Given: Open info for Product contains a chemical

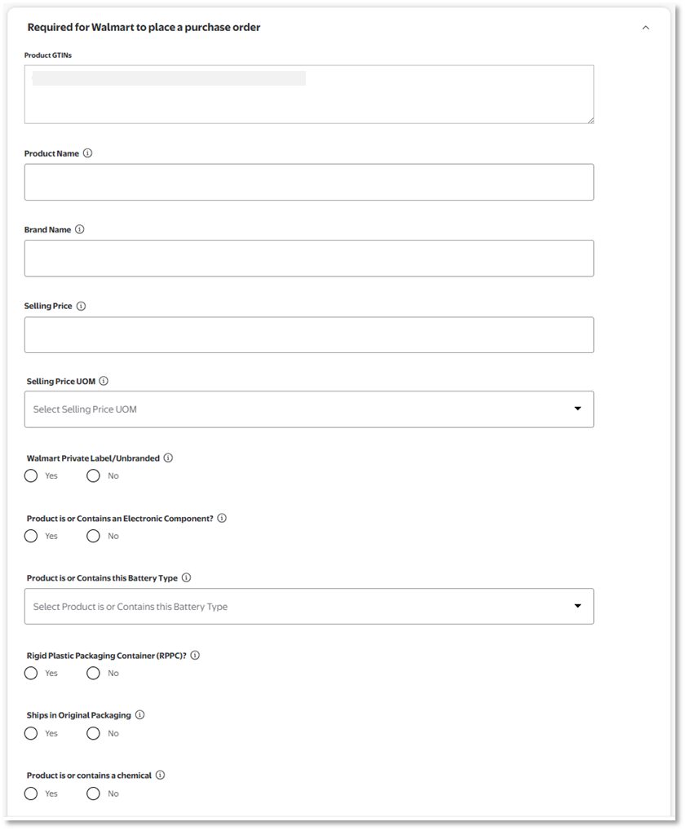Looking at the screenshot, I should coord(160,776).
